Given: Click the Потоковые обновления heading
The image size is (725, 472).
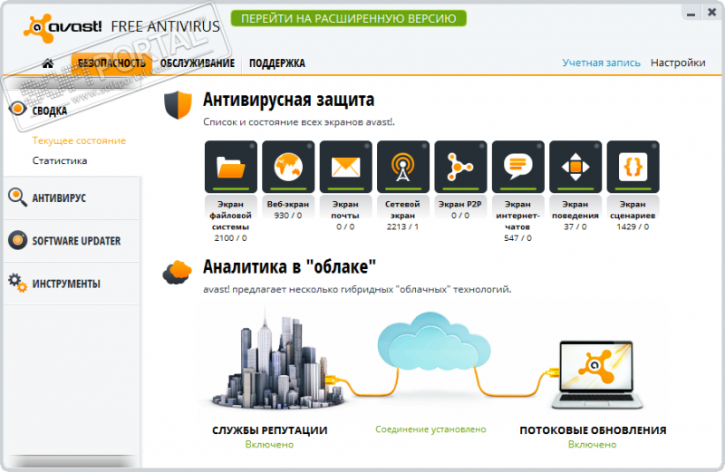Looking at the screenshot, I should point(593,430).
